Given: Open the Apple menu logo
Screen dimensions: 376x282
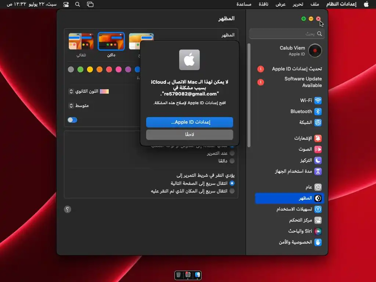Looking at the screenshot, I should (x=366, y=4).
